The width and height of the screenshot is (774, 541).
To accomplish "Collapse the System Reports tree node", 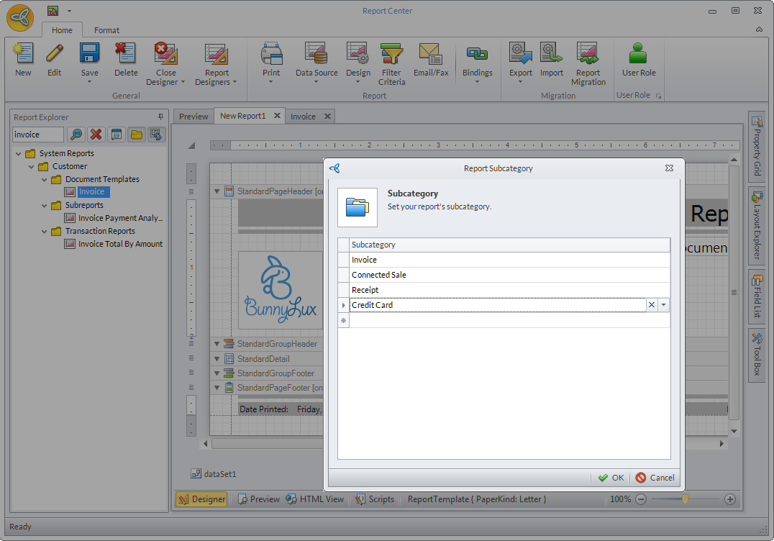I will 18,153.
